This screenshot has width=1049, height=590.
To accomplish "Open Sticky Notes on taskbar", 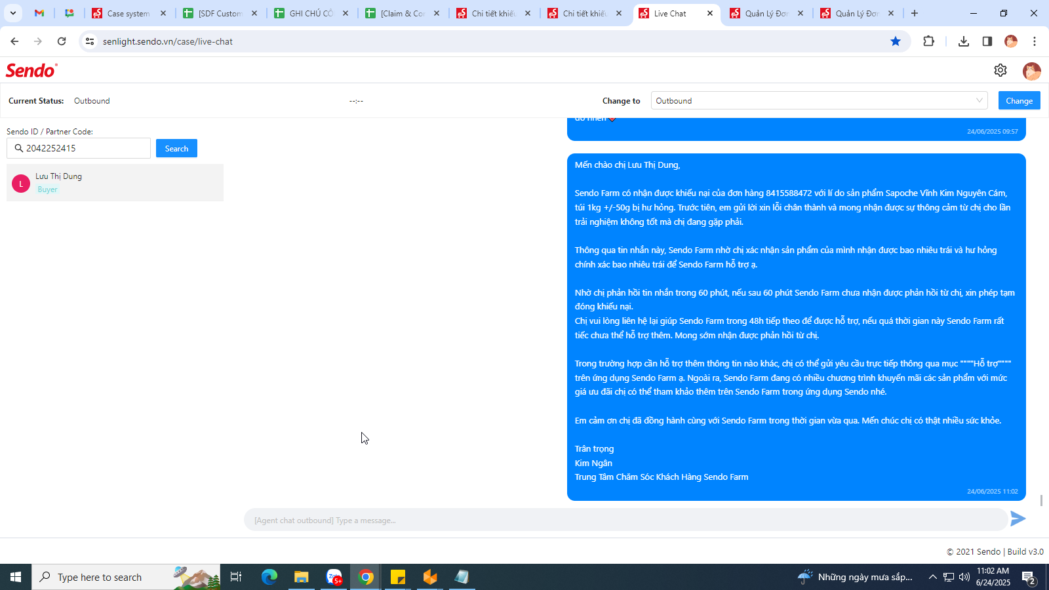I will (398, 577).
